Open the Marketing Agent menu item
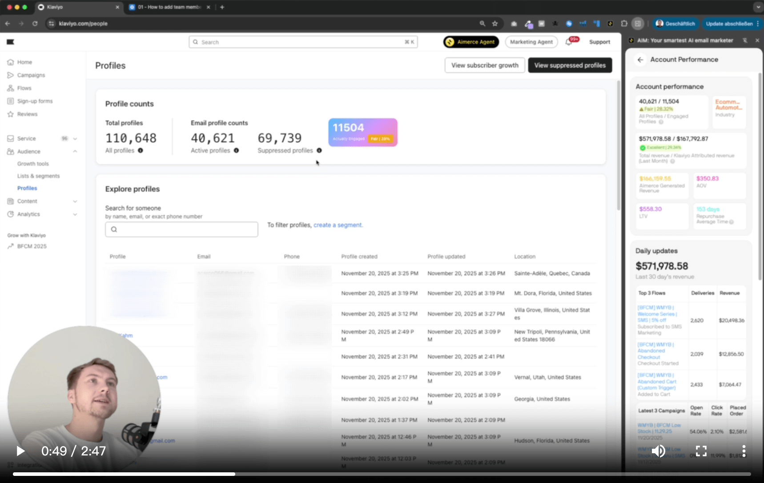Viewport: 764px width, 483px height. click(x=531, y=41)
